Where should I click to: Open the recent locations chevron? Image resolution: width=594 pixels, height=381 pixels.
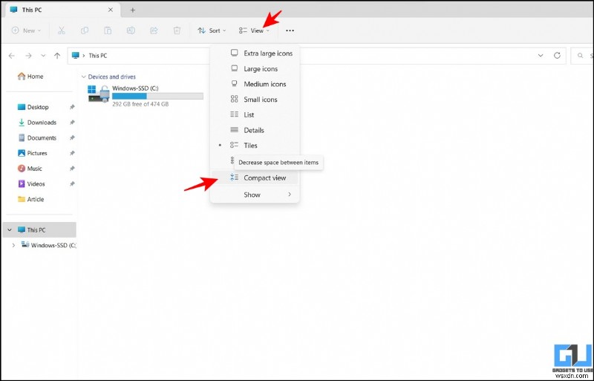(x=43, y=56)
